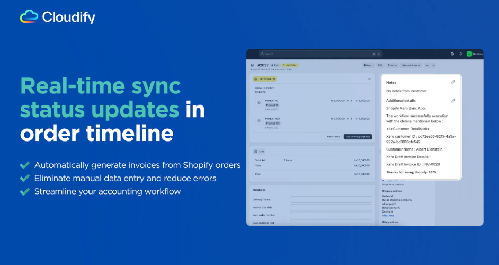The width and height of the screenshot is (499, 265).
Task: Click 'No phone number' text
Action: tap(393, 184)
